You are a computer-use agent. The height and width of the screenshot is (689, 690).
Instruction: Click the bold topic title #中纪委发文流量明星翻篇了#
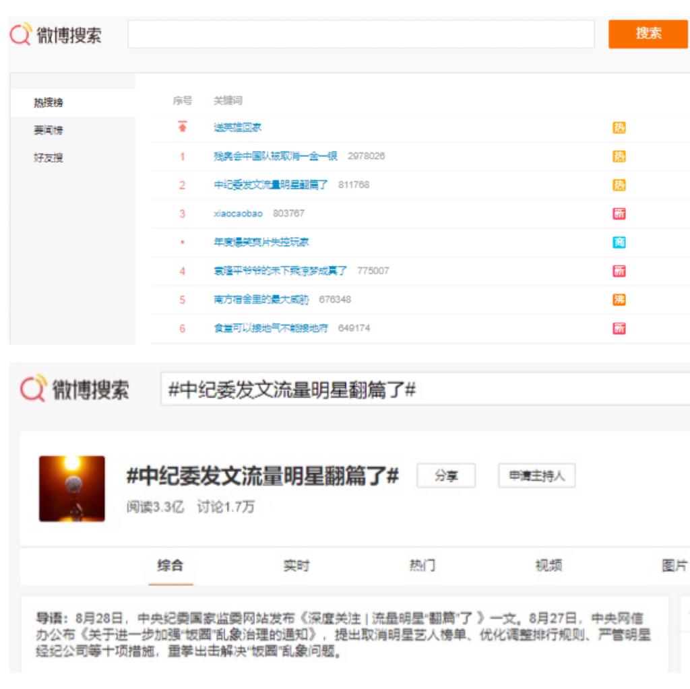[x=263, y=476]
